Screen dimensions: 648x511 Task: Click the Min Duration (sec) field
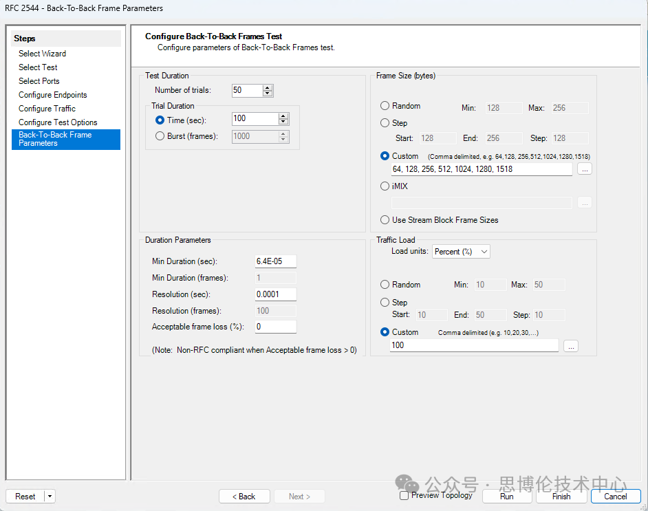(x=275, y=261)
